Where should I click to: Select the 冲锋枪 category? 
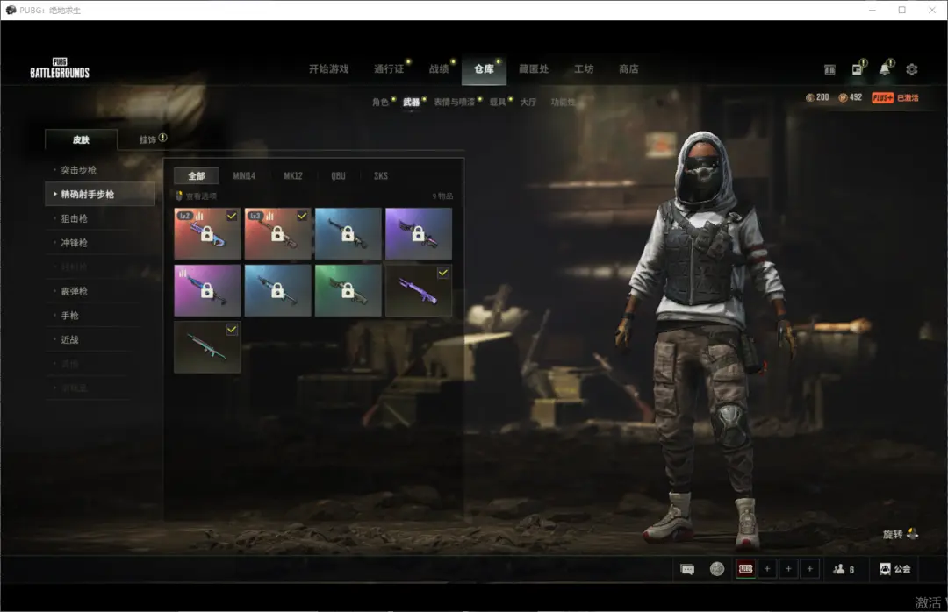(x=75, y=243)
